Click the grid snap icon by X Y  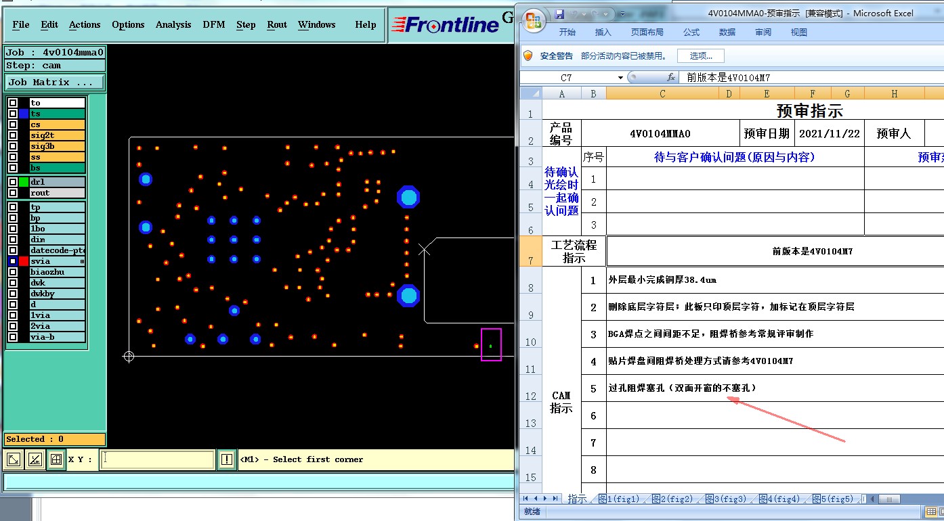click(56, 460)
